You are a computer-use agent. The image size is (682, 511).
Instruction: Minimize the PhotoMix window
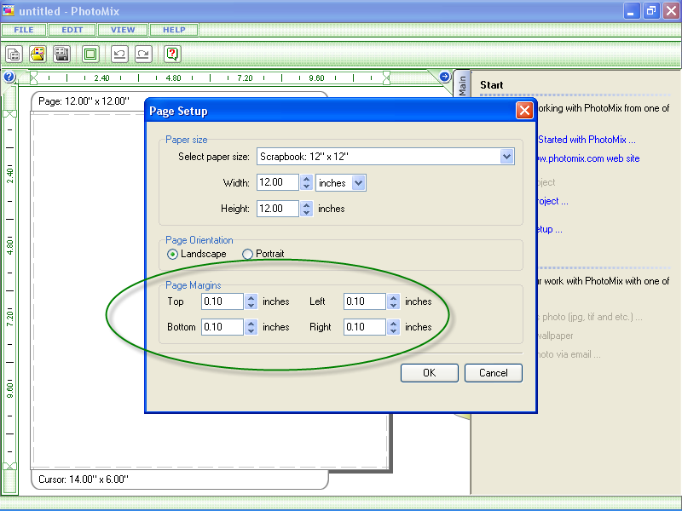[631, 11]
